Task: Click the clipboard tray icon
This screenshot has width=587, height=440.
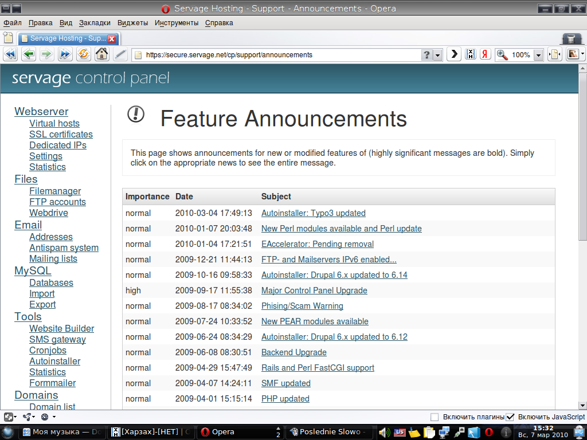Action: pyautogui.click(x=429, y=433)
